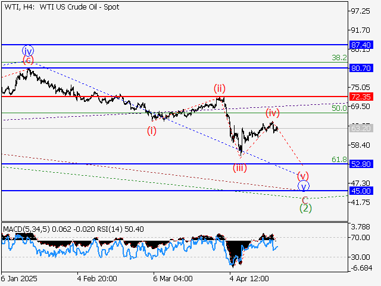Click the 80.70 blue price level tag
Image resolution: width=381 pixels, height=286 pixels.
361,68
